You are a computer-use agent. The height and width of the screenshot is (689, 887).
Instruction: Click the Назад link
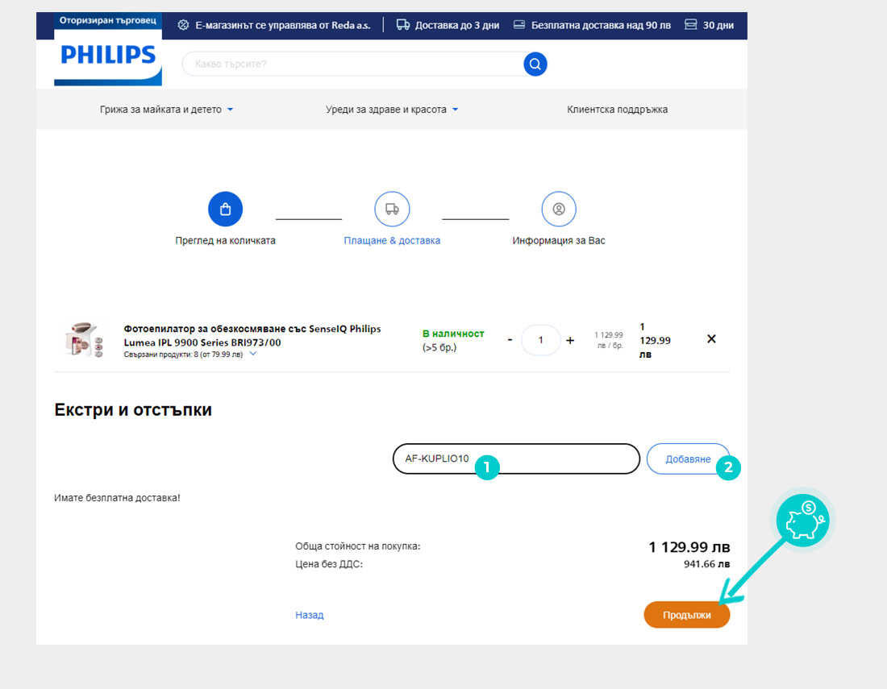click(x=310, y=615)
